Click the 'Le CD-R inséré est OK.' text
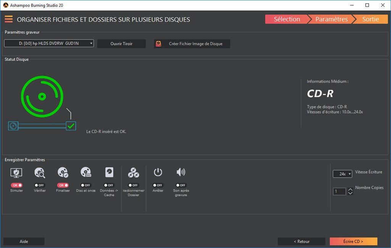The width and height of the screenshot is (391, 248). tap(106, 131)
